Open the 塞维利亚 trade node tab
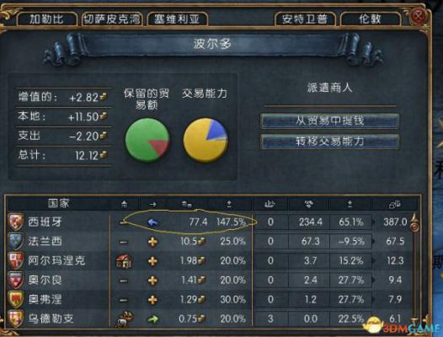443x337 pixels. [x=177, y=19]
